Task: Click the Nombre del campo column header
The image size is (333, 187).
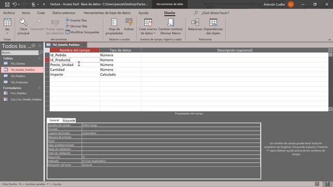Action: click(74, 50)
